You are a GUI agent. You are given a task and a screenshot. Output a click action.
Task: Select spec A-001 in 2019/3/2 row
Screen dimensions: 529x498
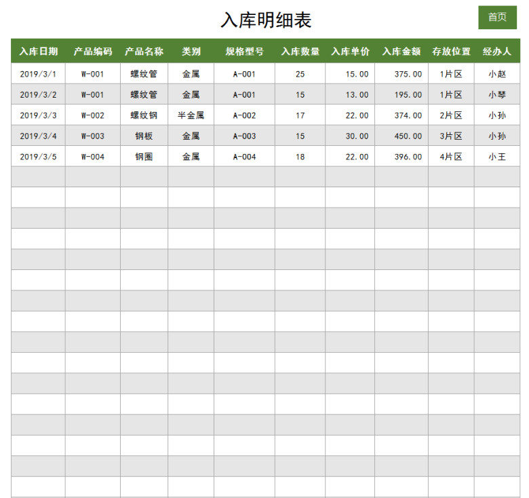[244, 94]
